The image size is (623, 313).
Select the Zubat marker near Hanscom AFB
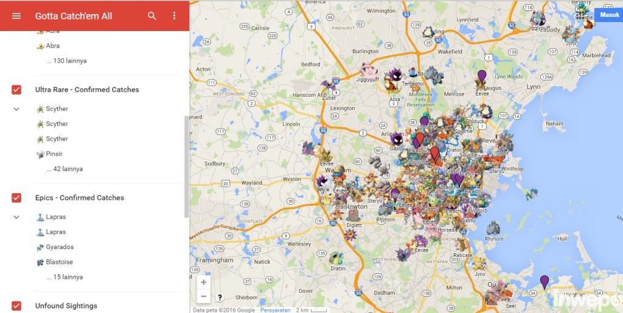(329, 88)
